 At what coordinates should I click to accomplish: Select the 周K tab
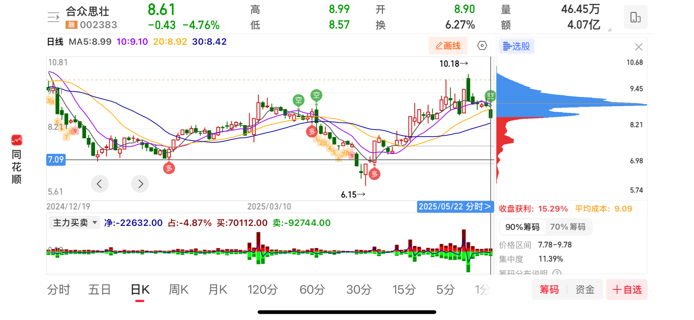point(179,290)
